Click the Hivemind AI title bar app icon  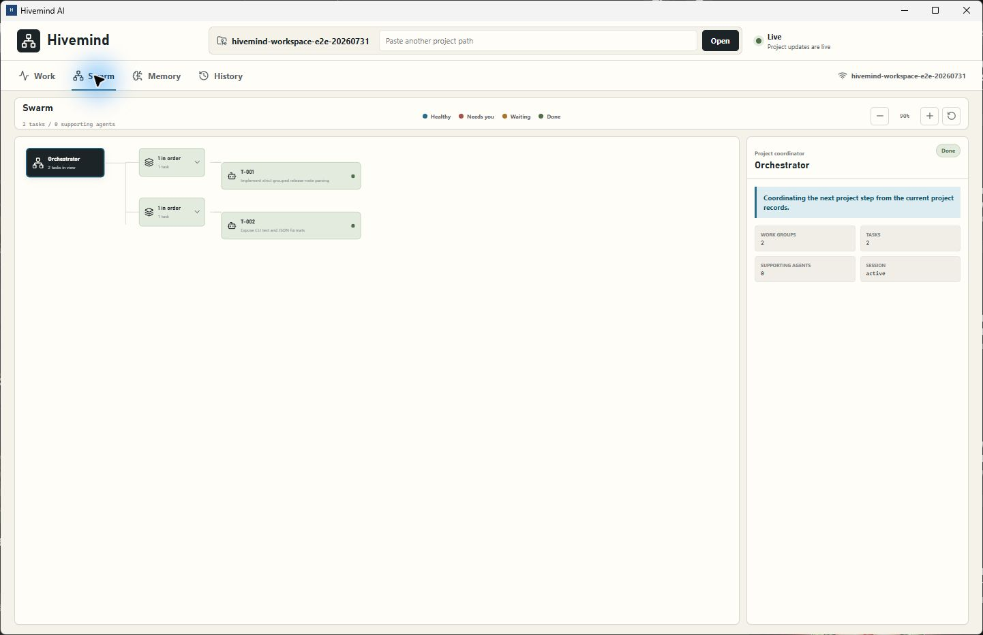pos(11,10)
